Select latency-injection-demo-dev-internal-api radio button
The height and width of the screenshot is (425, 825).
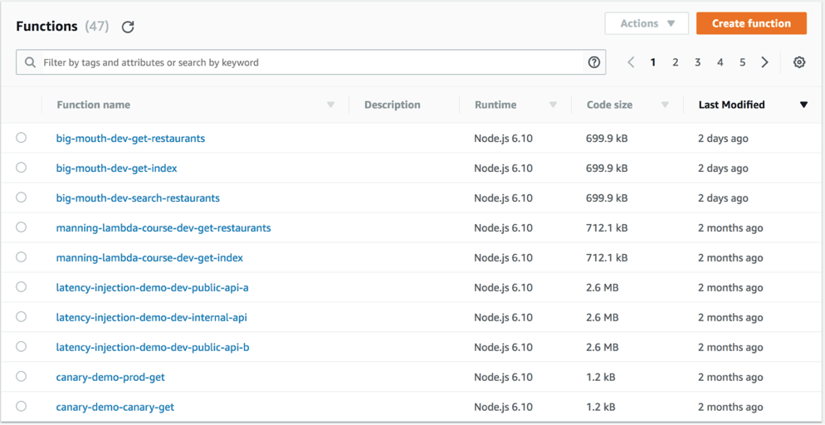(x=22, y=317)
